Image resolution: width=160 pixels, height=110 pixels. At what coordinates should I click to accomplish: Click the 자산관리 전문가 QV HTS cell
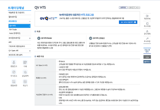tap(45, 95)
